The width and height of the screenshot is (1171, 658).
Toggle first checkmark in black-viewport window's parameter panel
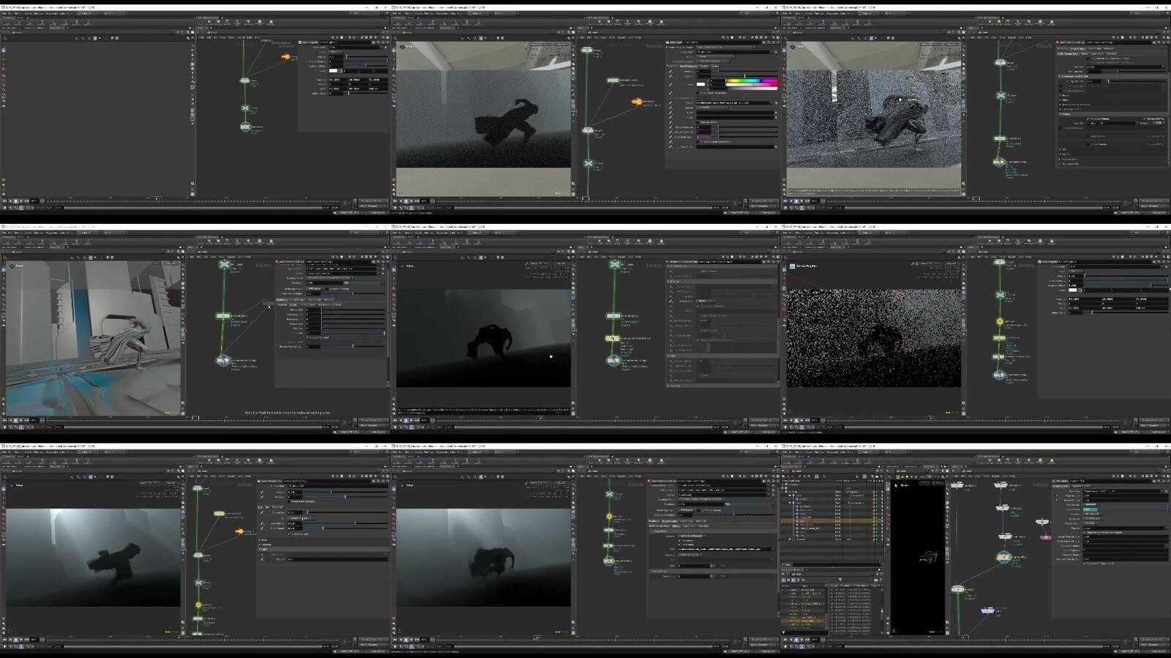click(1057, 496)
